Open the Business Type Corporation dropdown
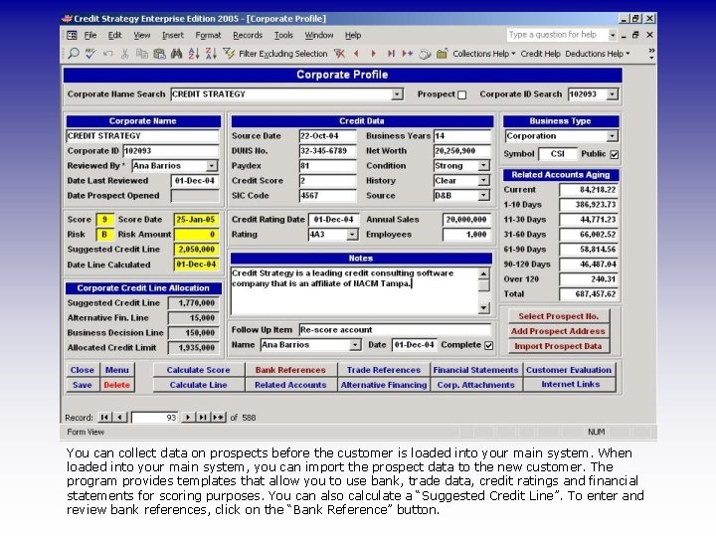Screen dimensions: 716x537 click(612, 136)
